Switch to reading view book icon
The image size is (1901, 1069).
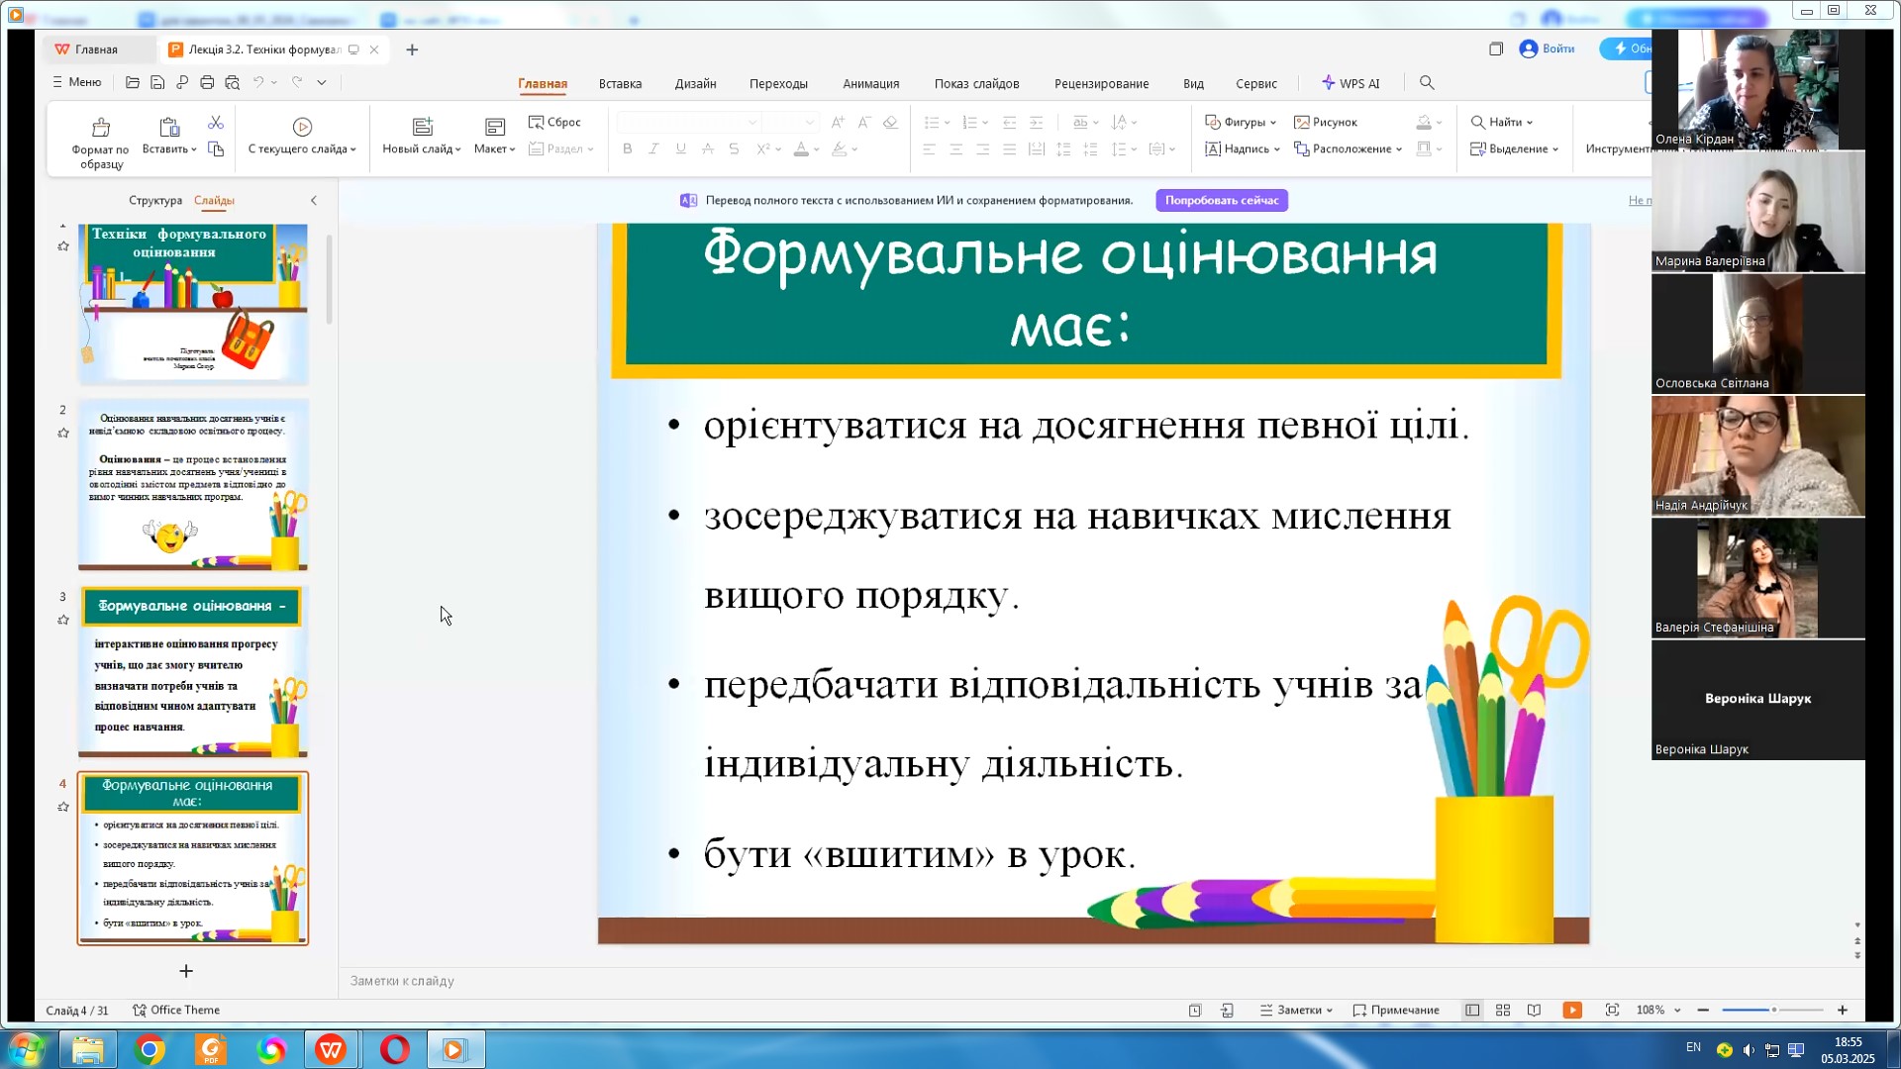pos(1534,1011)
